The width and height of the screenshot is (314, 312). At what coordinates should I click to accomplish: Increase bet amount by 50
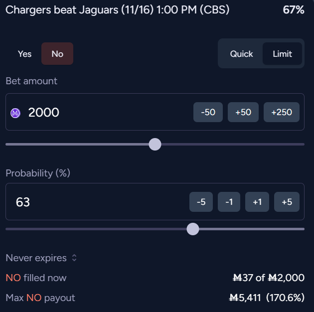243,112
